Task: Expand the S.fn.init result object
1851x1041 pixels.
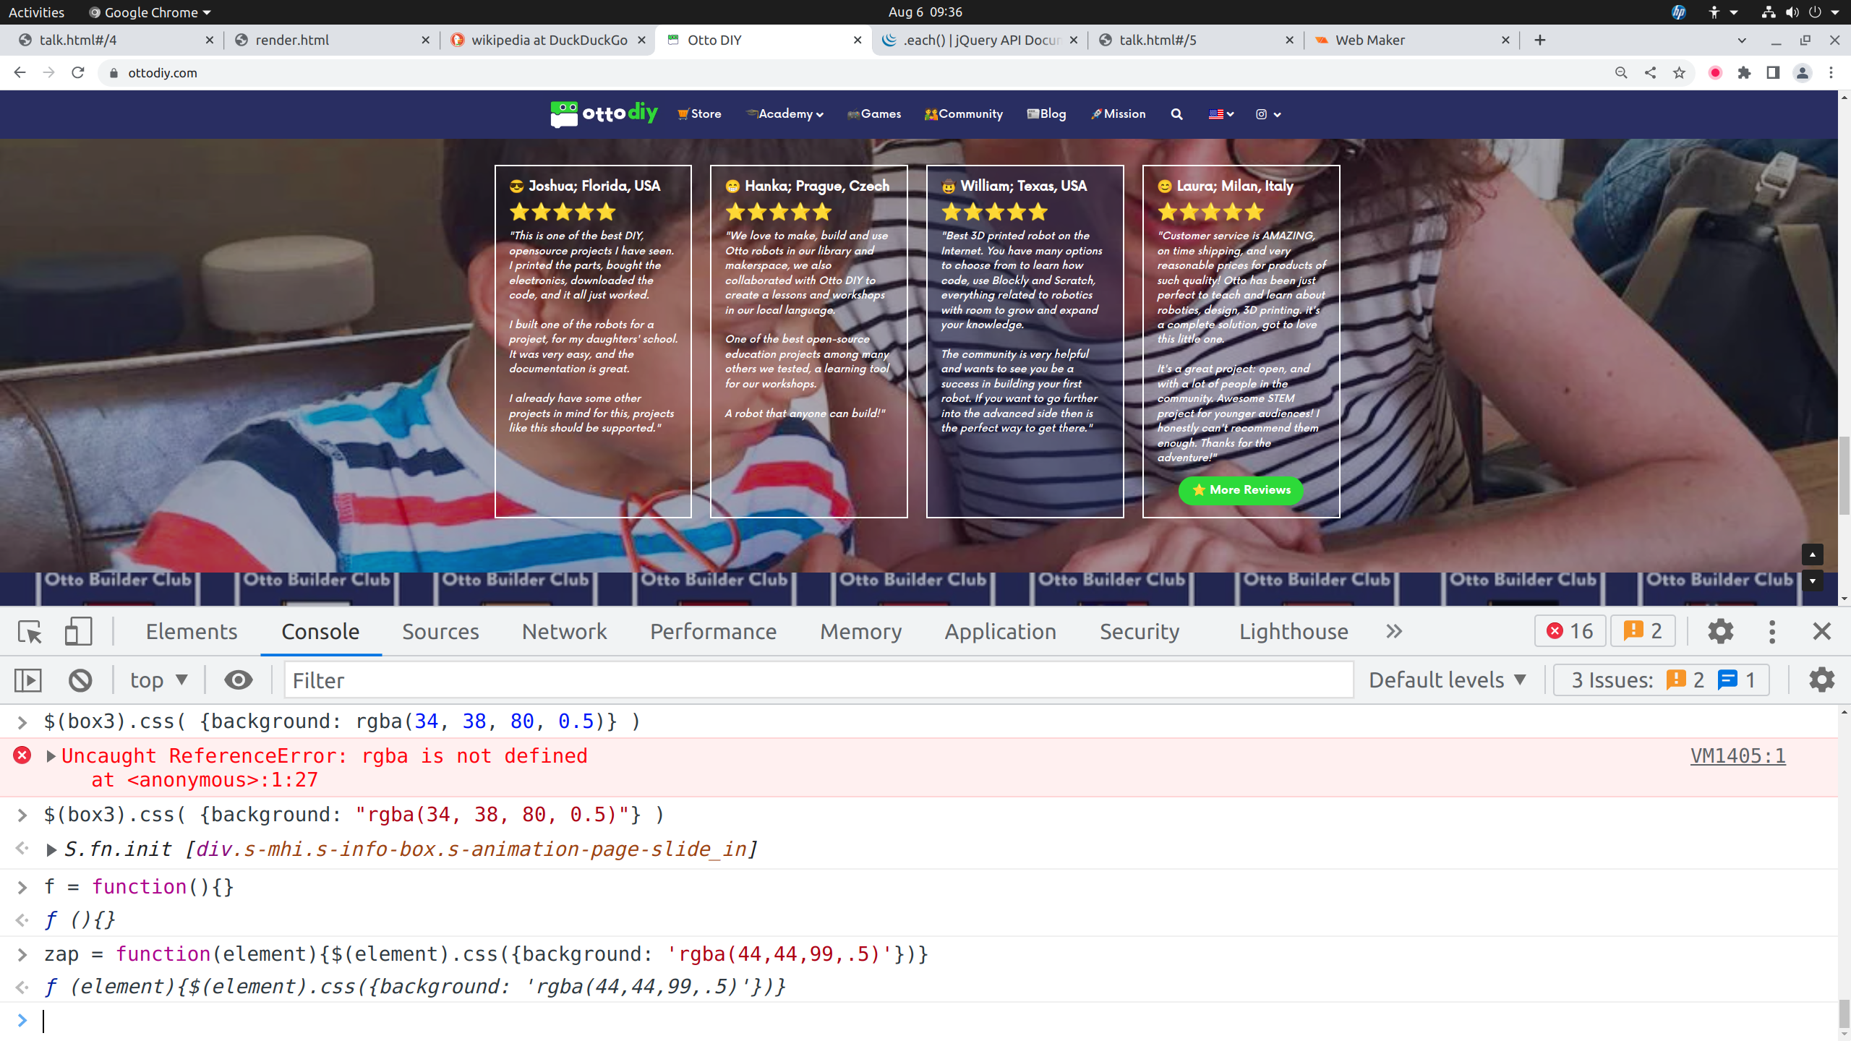Action: click(x=51, y=849)
